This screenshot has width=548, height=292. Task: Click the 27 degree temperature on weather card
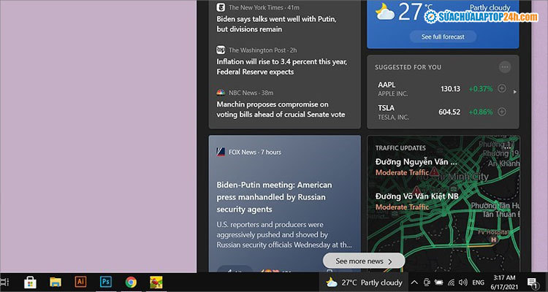point(410,12)
